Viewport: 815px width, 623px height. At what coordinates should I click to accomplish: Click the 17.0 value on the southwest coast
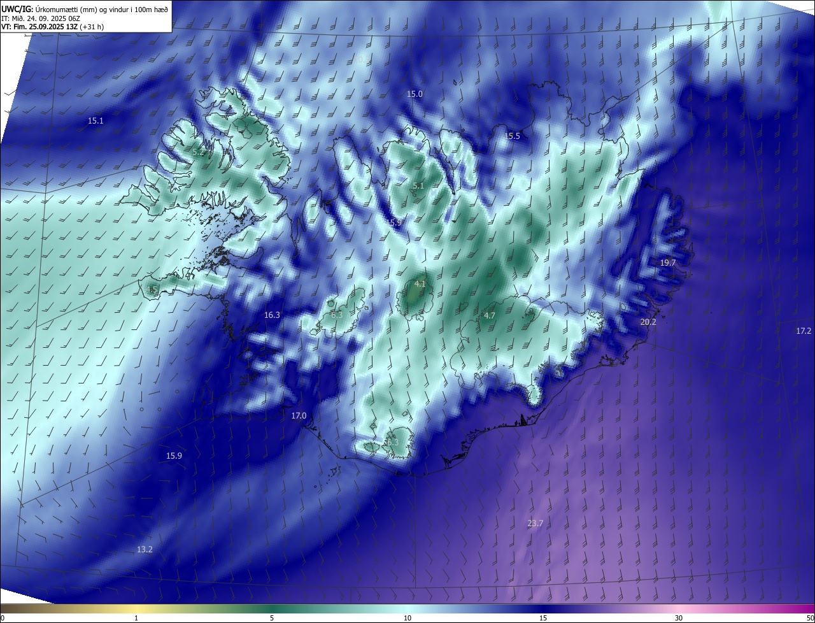pos(299,415)
